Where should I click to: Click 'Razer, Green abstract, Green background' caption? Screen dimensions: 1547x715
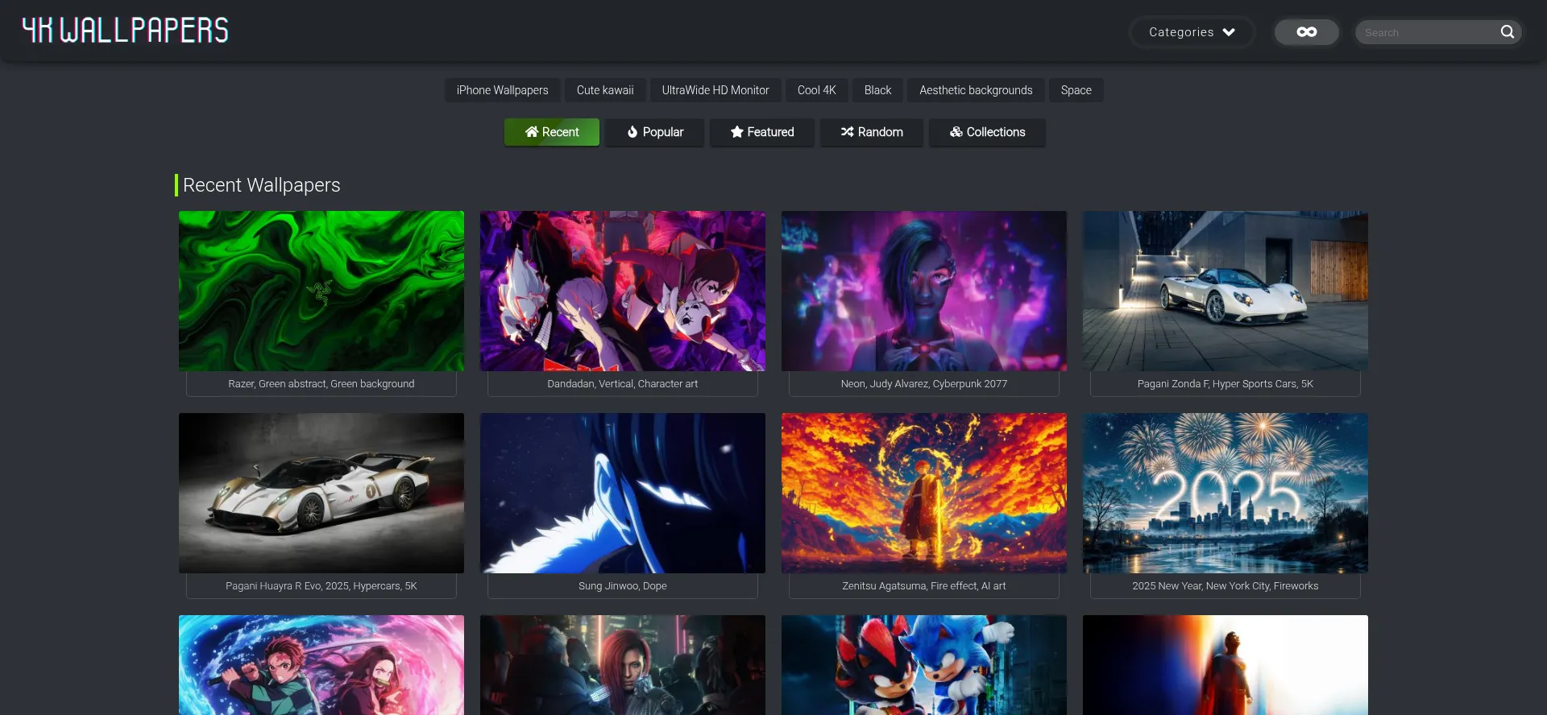pyautogui.click(x=321, y=384)
